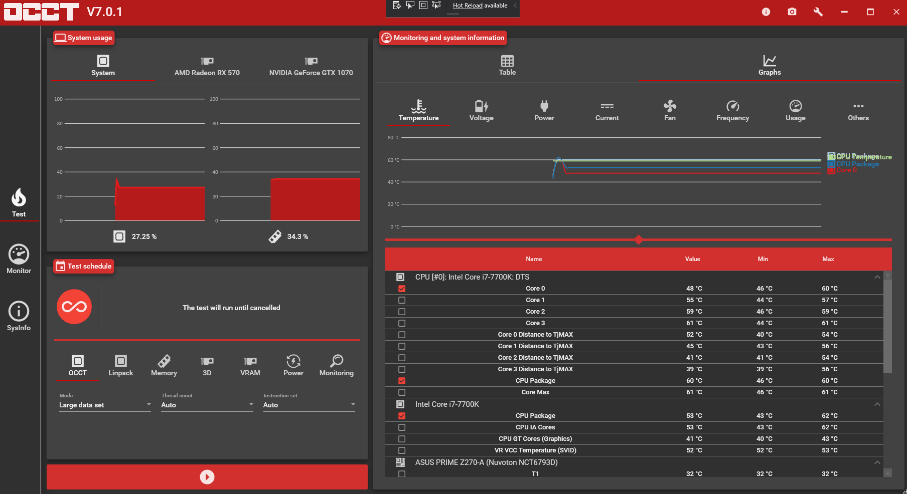Show Voltage sensor graphs
This screenshot has height=494, width=907.
481,110
